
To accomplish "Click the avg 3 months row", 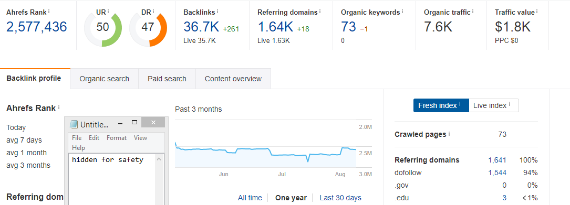I will [x=28, y=166].
